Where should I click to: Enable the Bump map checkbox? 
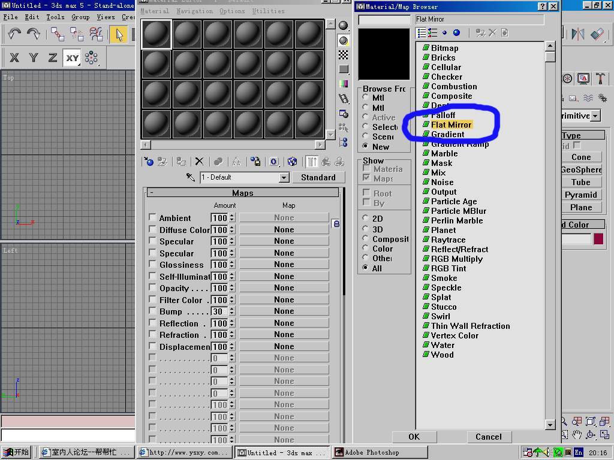click(152, 311)
